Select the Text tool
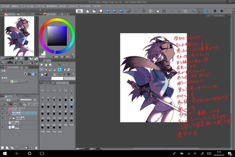Viewport: 235px width, 157px height. (64, 74)
